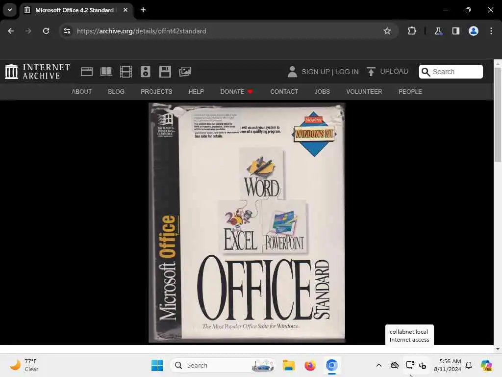
Task: Open the Chrome three-dot menu
Action: pyautogui.click(x=491, y=31)
